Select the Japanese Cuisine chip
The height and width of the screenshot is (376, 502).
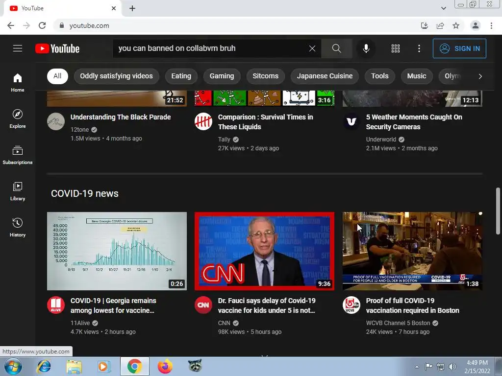pos(325,76)
